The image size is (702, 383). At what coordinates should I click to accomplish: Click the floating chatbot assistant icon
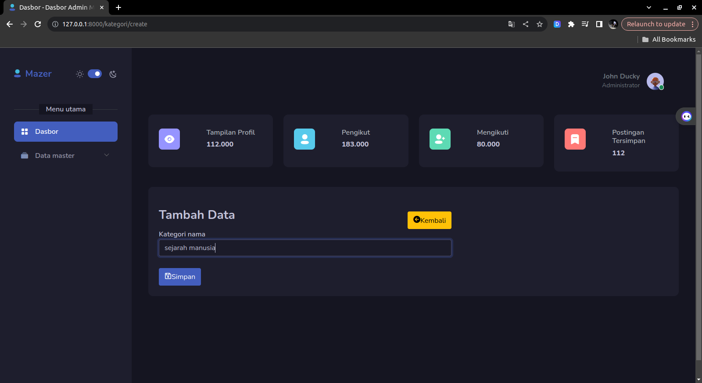point(686,116)
